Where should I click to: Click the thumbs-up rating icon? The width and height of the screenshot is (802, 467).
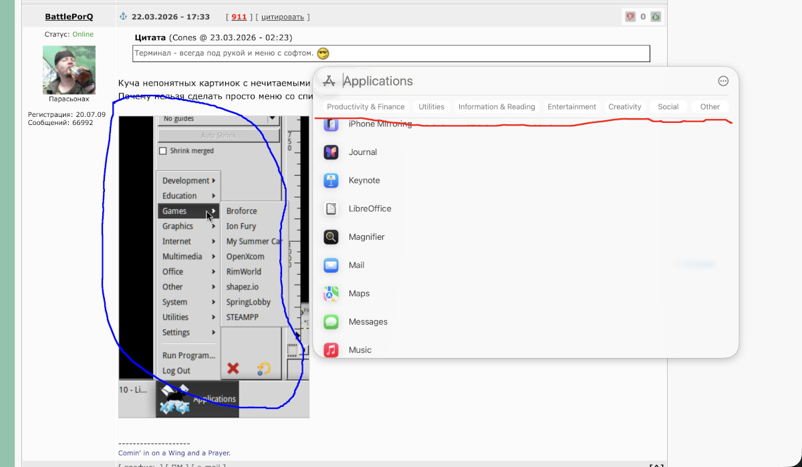(x=656, y=17)
